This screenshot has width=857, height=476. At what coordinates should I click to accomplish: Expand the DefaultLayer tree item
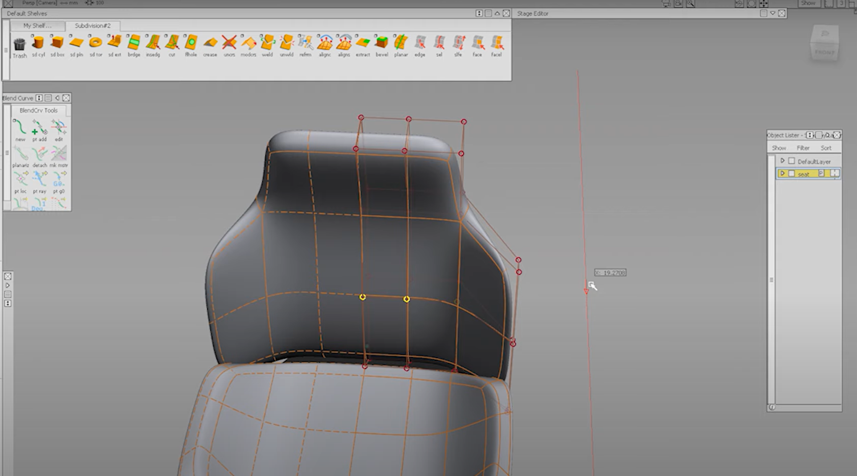click(x=784, y=161)
